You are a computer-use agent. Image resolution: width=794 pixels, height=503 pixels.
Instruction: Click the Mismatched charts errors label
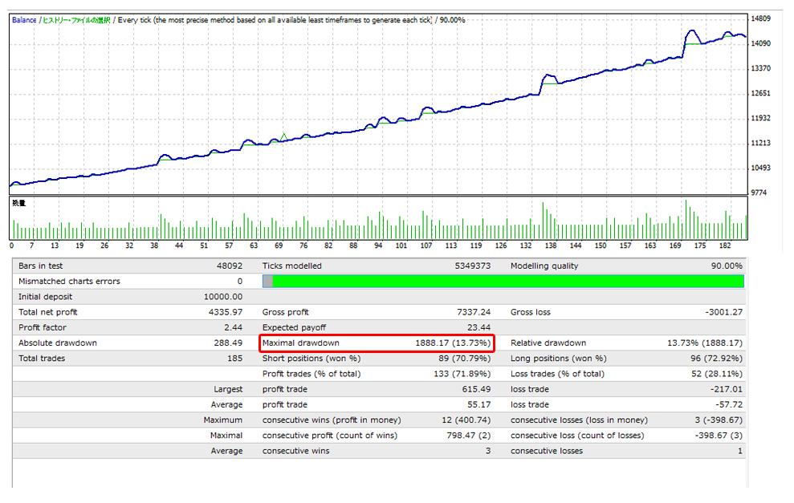[69, 282]
